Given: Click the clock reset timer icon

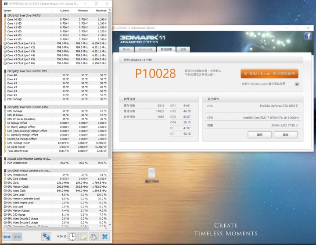Looking at the screenshot, I should [x=72, y=237].
